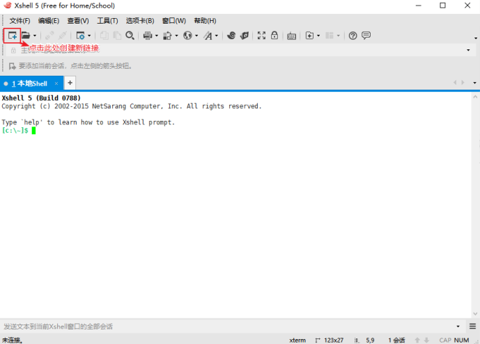Toggle Full screen mode icon
This screenshot has width=480, height=344.
coord(261,35)
